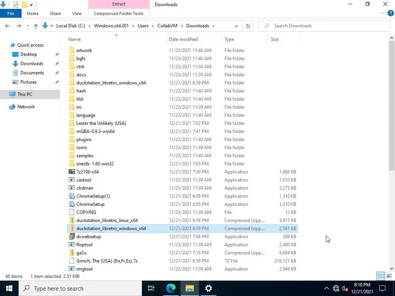The height and width of the screenshot is (296, 395).
Task: Select the dxwebsetup application icon
Action: pyautogui.click(x=72, y=237)
